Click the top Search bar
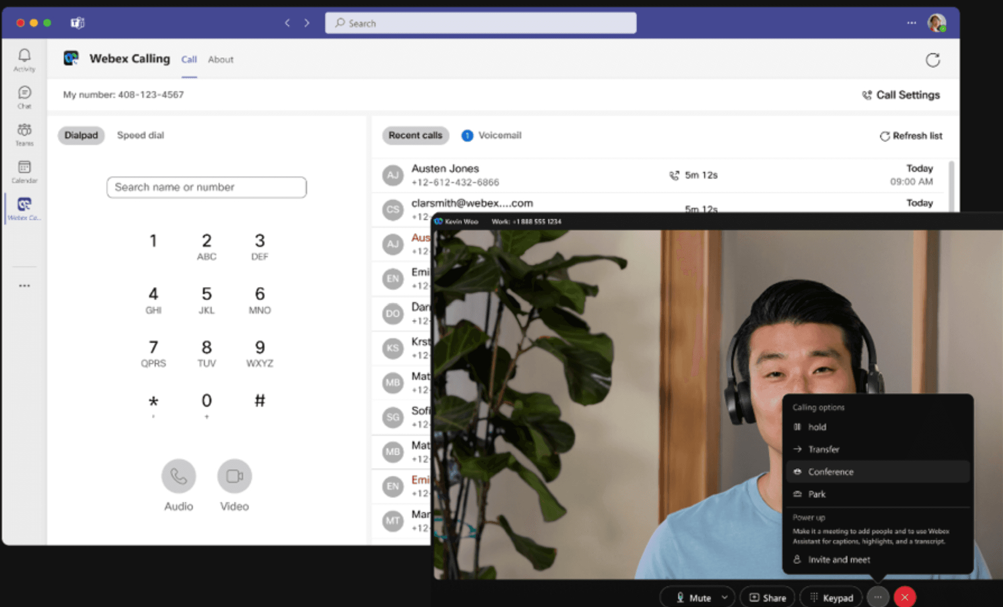The width and height of the screenshot is (1003, 607). [480, 23]
